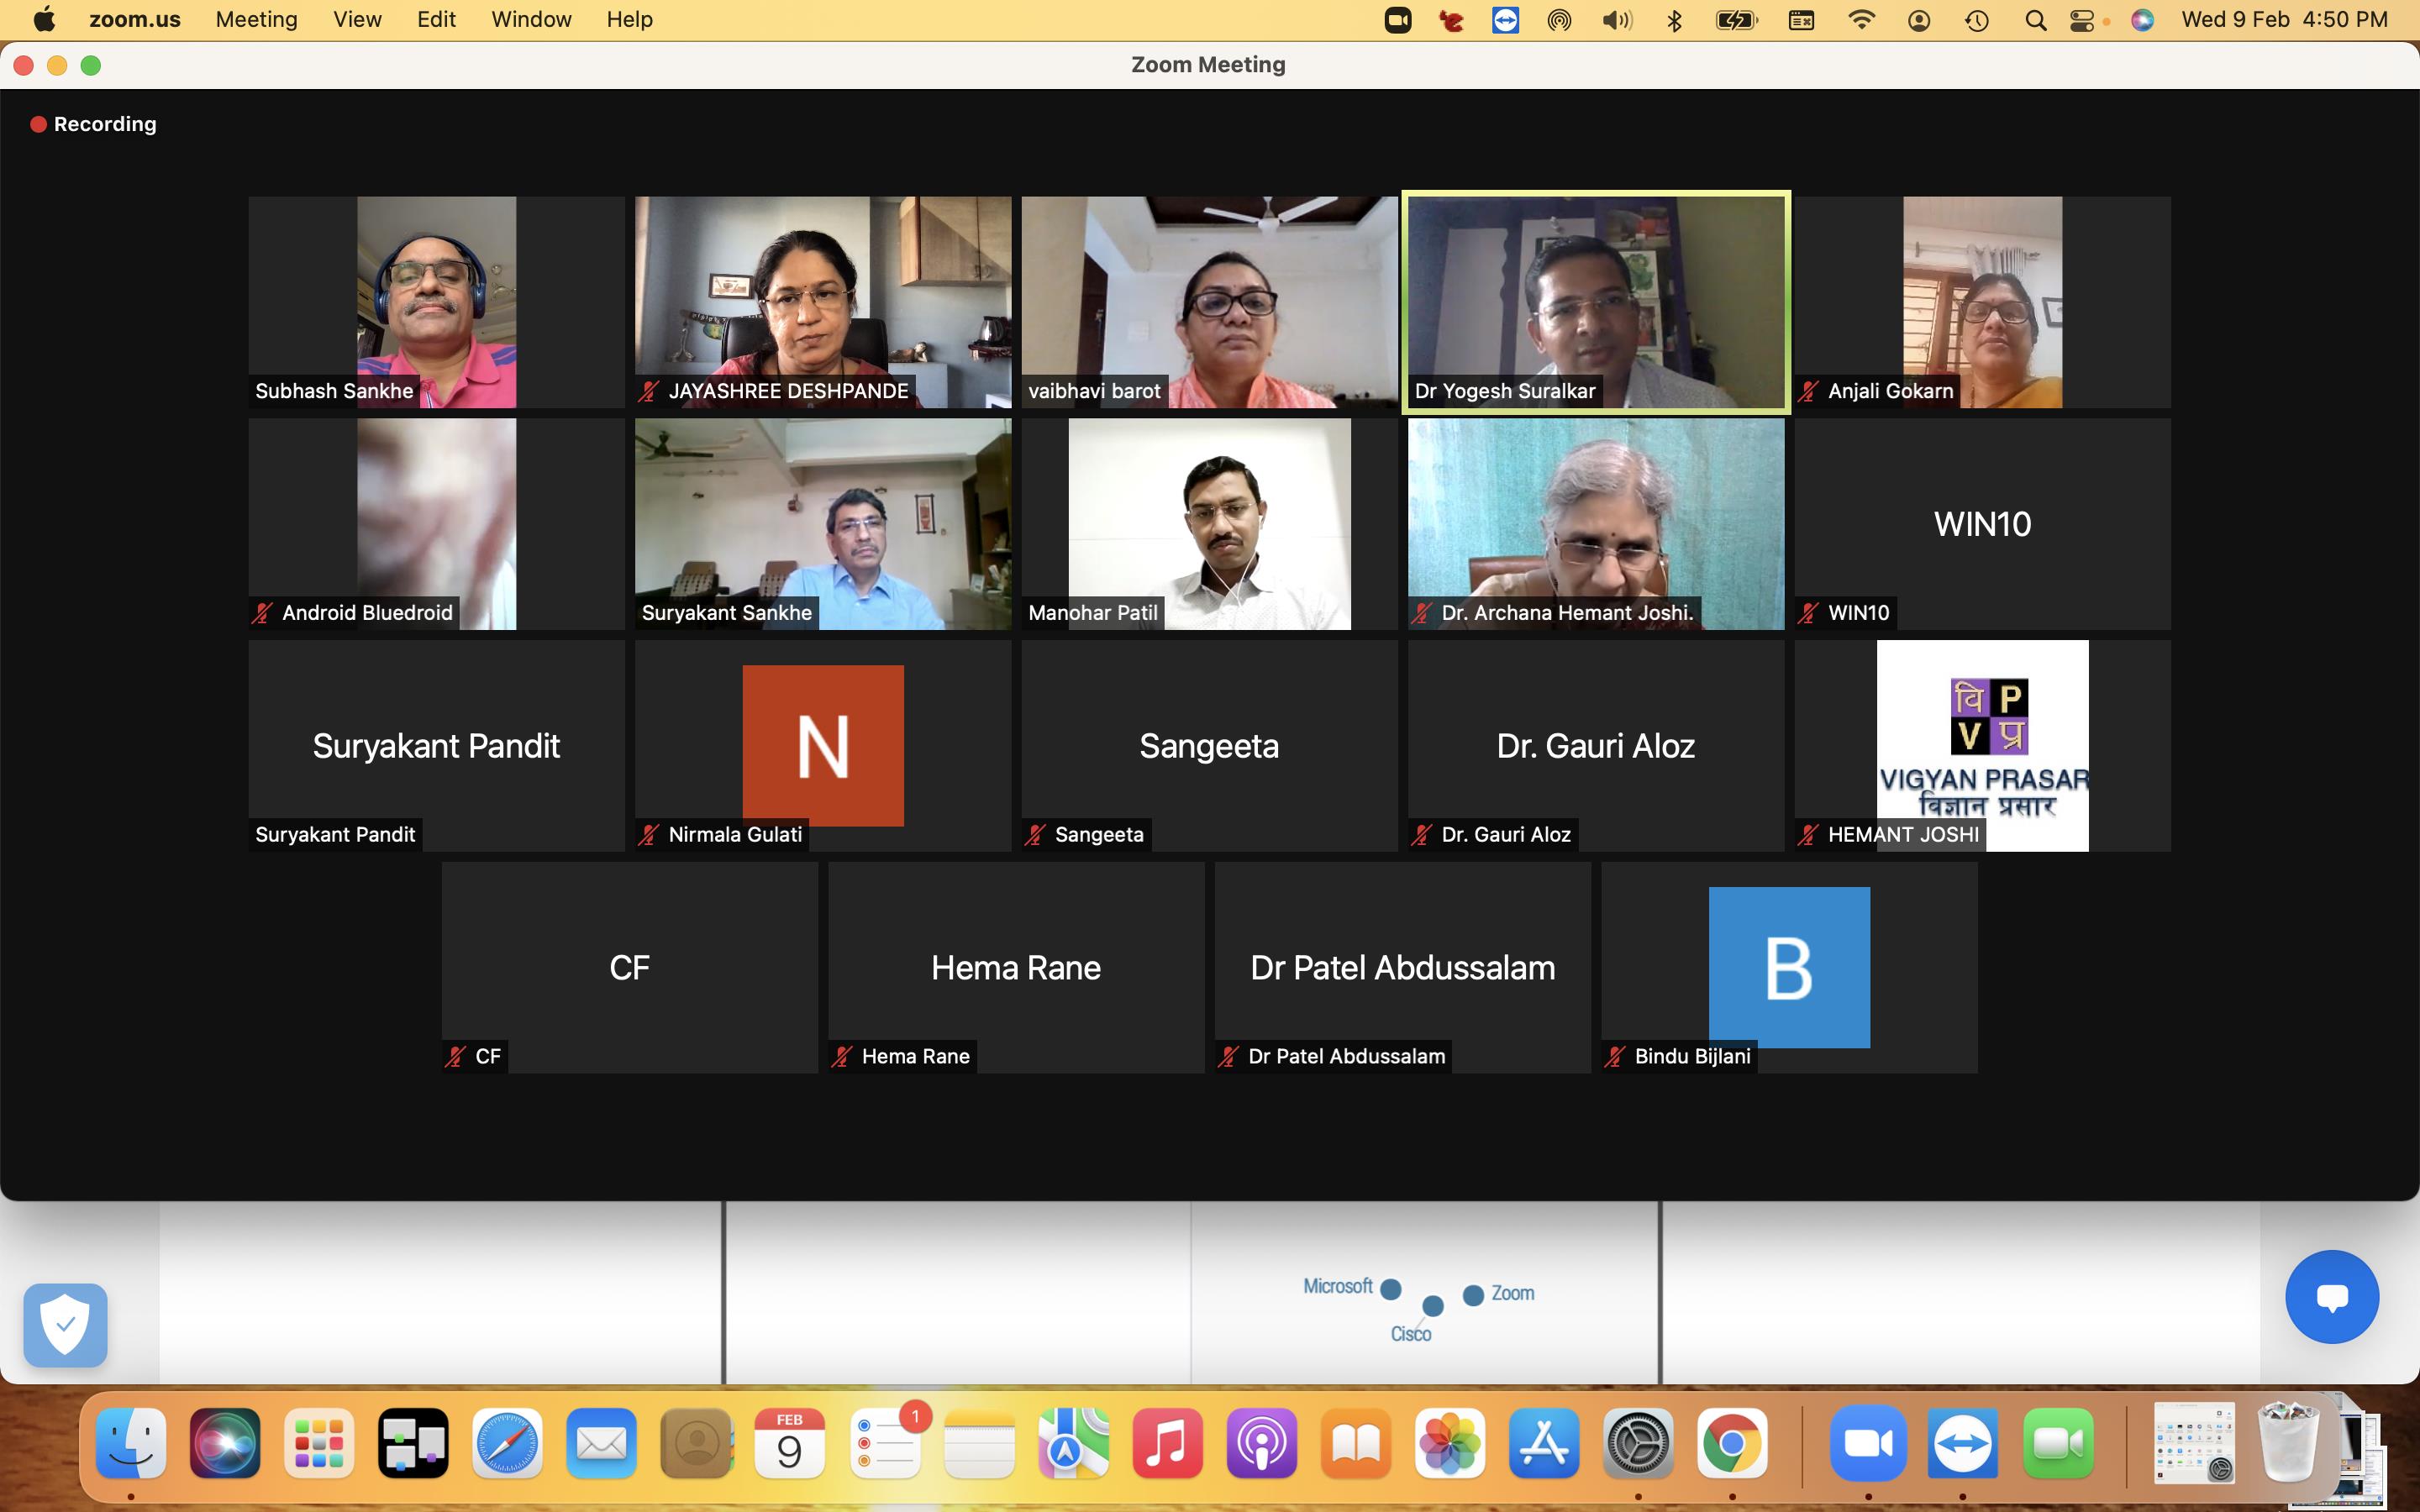Open Launchpad in the dock

319,1443
